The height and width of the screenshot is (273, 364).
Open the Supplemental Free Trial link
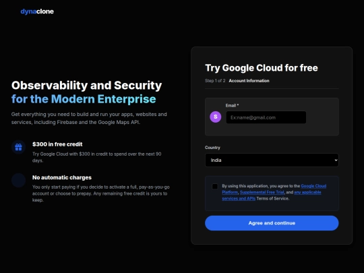(262, 192)
